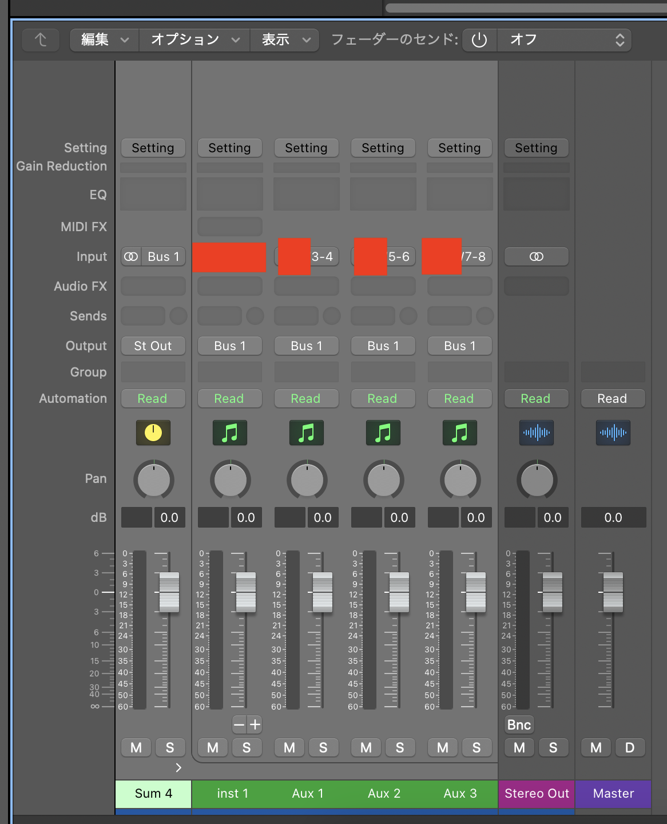Image resolution: width=667 pixels, height=824 pixels.
Task: Open the Automation Read menu on Aux 1
Action: click(x=306, y=399)
